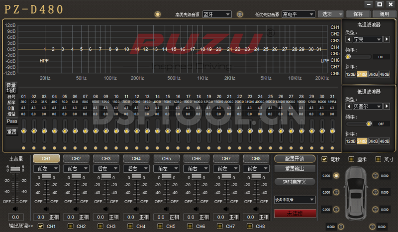Click next low-pass filter type arrow
This screenshot has width=398, height=232.
(x=387, y=106)
